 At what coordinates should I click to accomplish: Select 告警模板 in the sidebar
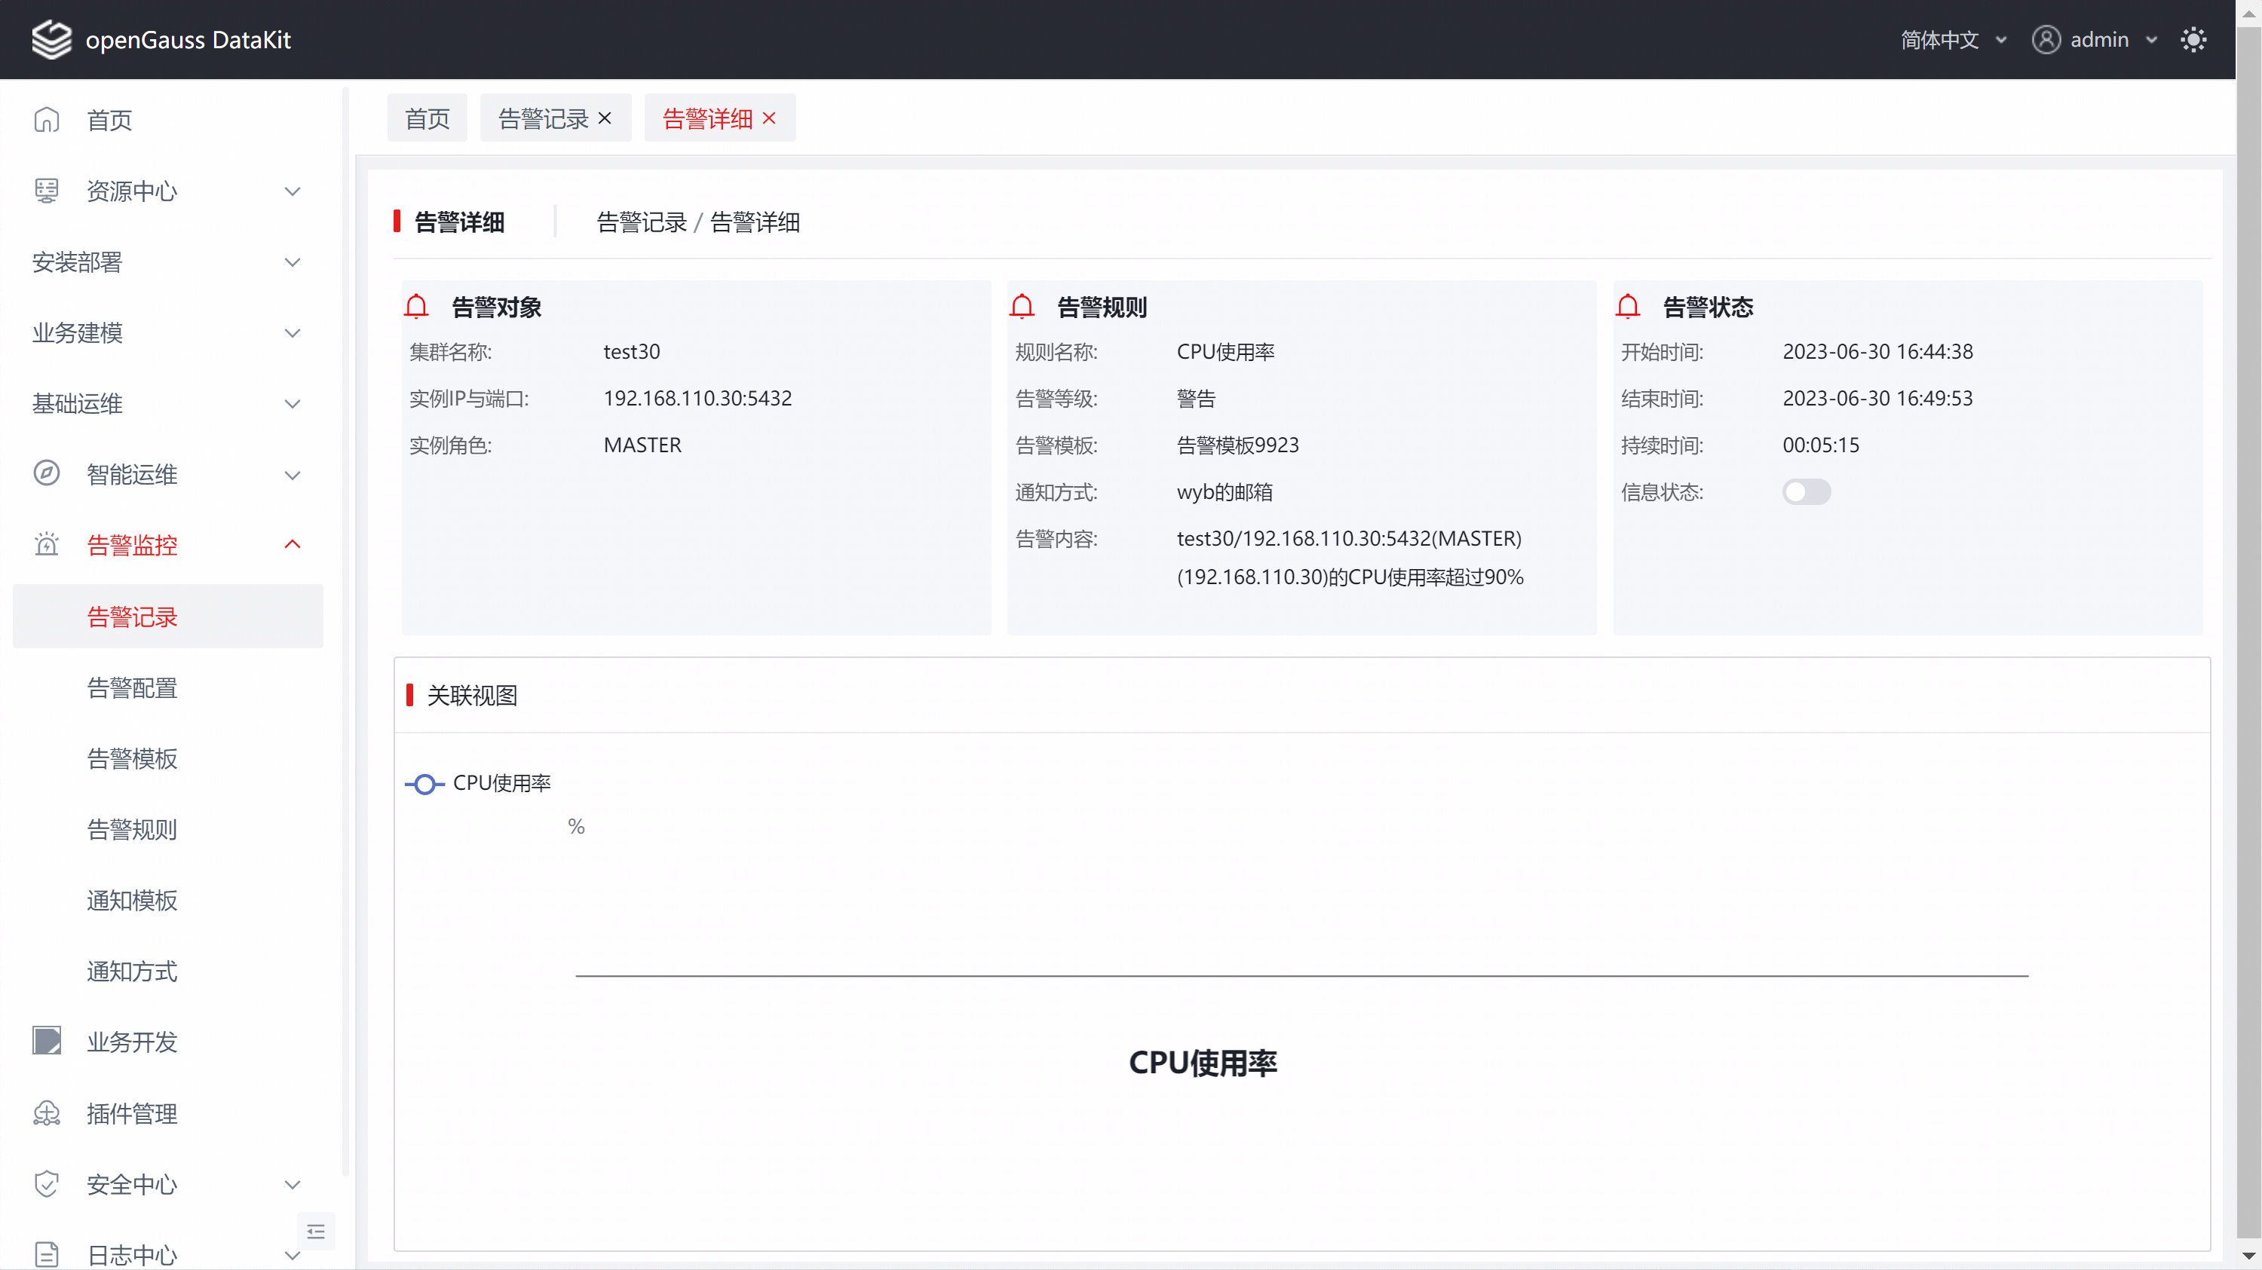coord(132,758)
